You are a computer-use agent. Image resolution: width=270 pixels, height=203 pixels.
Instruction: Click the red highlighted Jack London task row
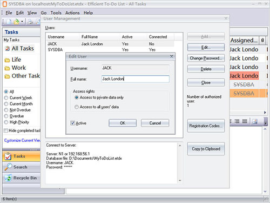point(244,76)
